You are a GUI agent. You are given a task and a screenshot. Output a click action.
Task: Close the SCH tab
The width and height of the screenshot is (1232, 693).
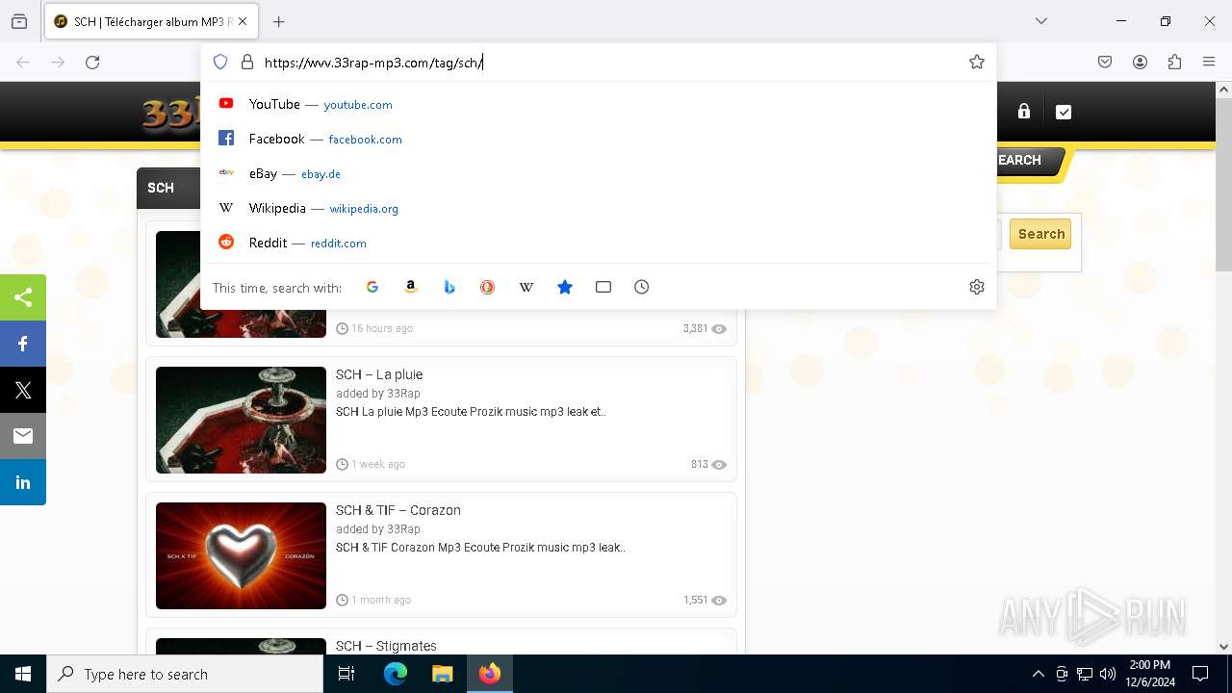[244, 21]
